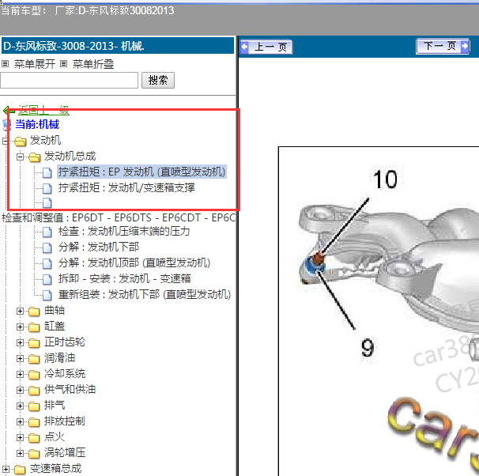Click the 菜单展开 list icon

click(6, 64)
